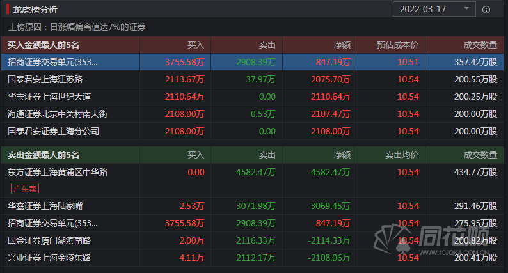Click 净额 column header in buy table
Screen dimensions: 508x273
[342, 45]
